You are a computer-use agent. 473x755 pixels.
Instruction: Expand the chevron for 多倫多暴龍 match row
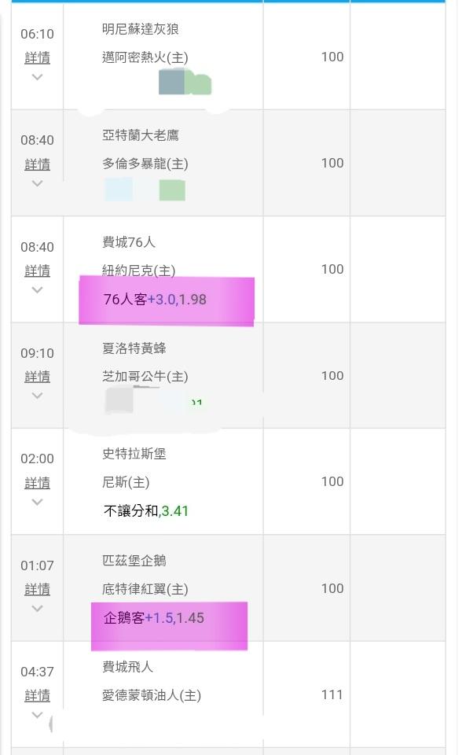[37, 183]
